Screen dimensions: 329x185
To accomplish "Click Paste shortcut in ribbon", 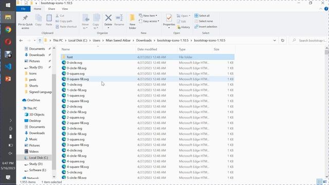I will click(x=66, y=27).
